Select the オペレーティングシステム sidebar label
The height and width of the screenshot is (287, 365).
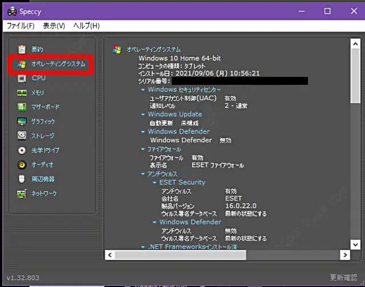coord(58,64)
